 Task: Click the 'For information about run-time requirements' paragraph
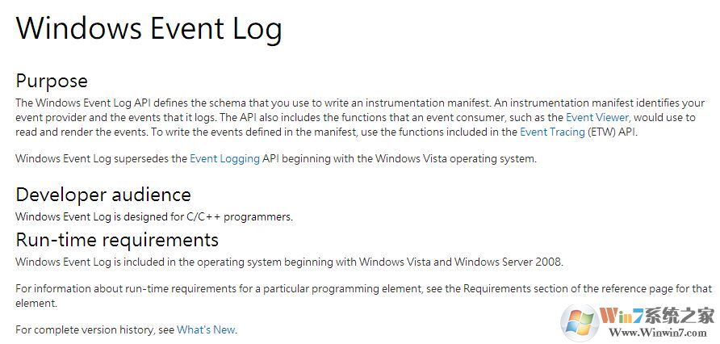click(x=161, y=288)
